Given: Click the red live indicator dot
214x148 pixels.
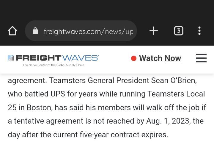Looking at the screenshot, I should click(134, 58).
